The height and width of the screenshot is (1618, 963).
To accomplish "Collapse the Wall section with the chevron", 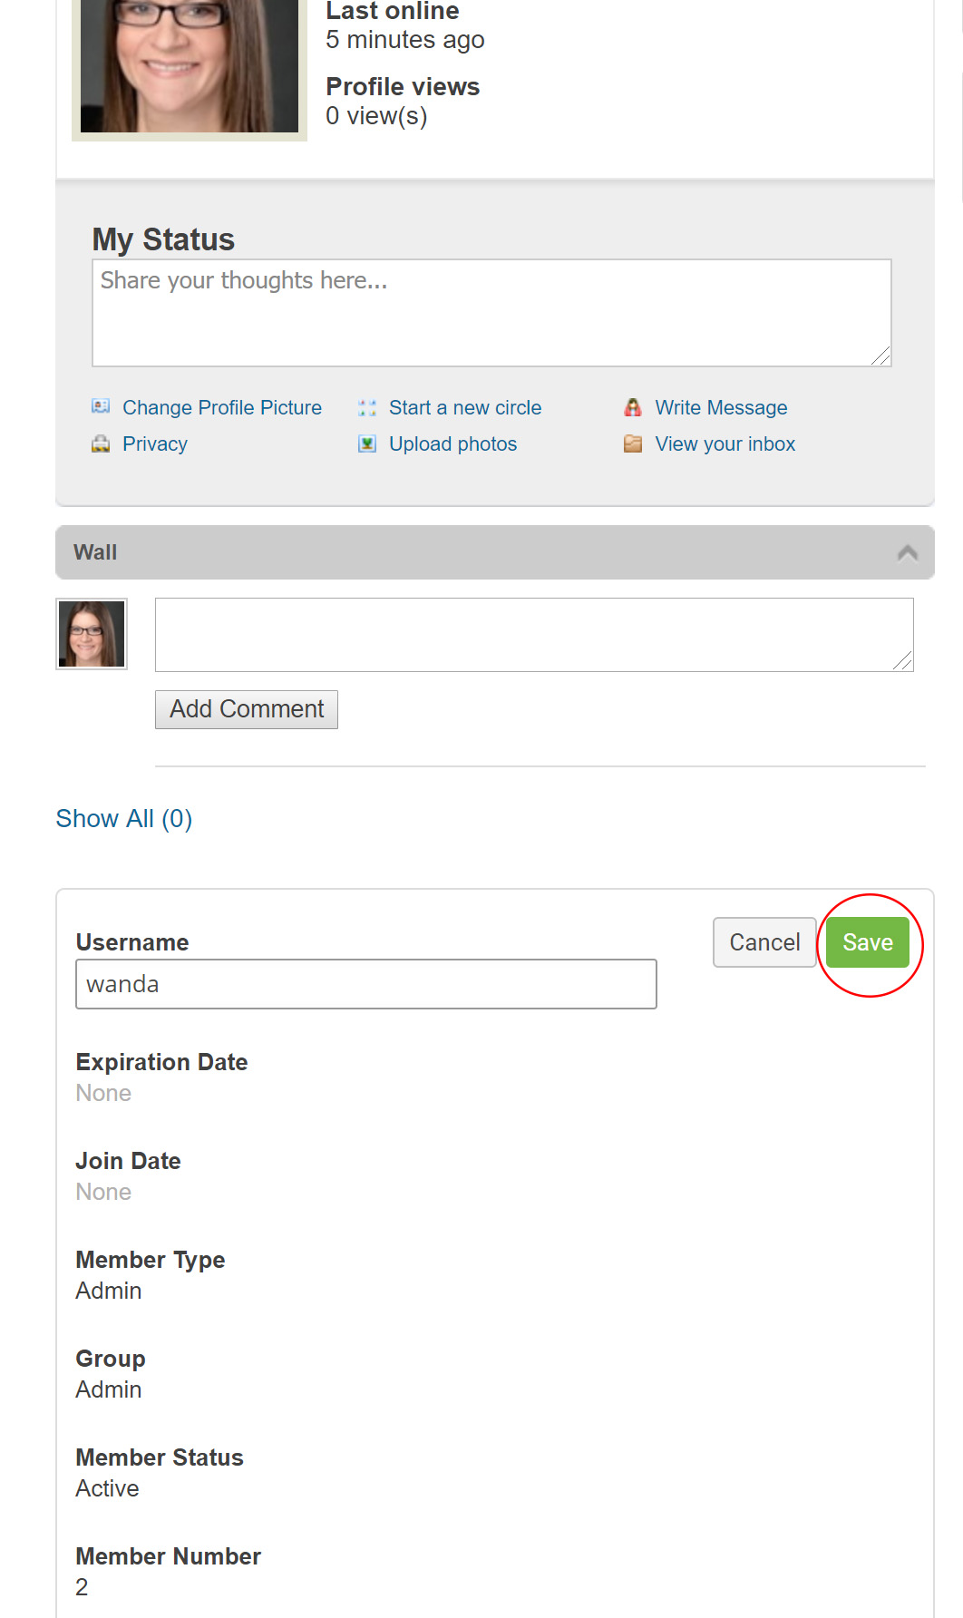I will (x=906, y=551).
